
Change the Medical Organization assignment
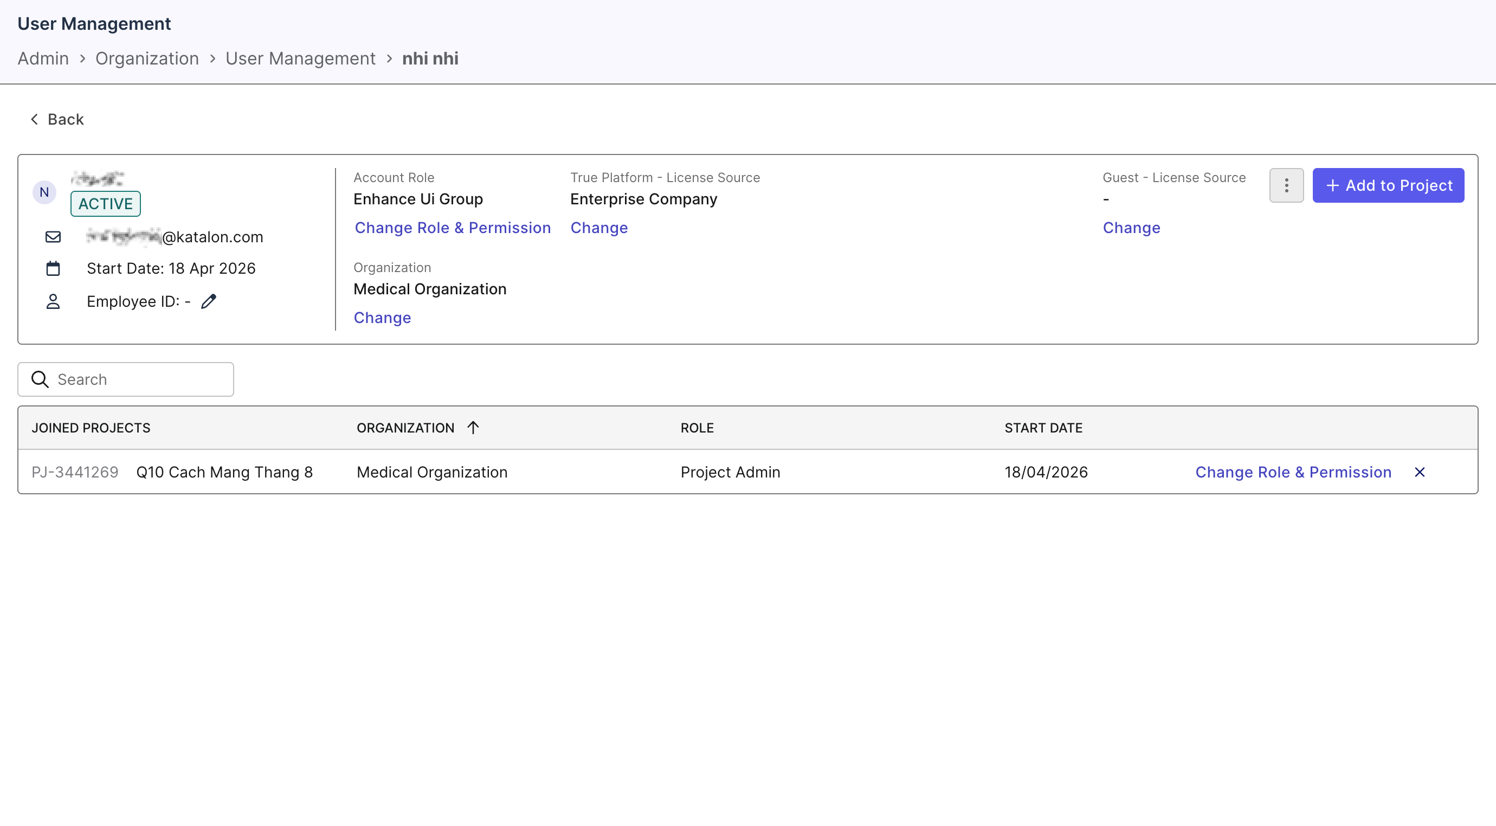(382, 318)
